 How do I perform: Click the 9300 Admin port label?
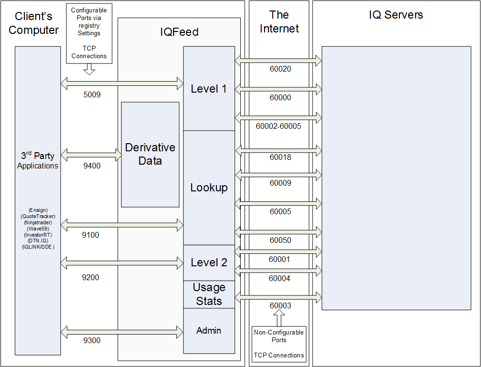92,340
